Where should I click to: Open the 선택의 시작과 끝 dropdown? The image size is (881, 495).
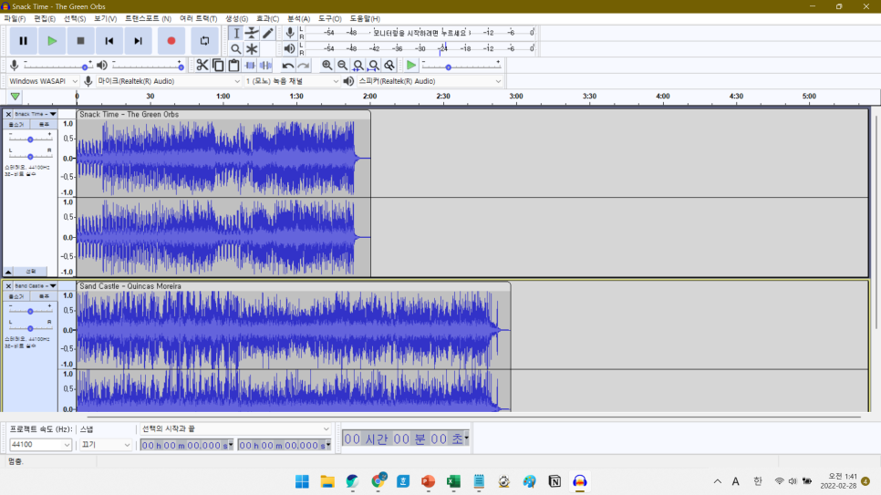coord(235,428)
